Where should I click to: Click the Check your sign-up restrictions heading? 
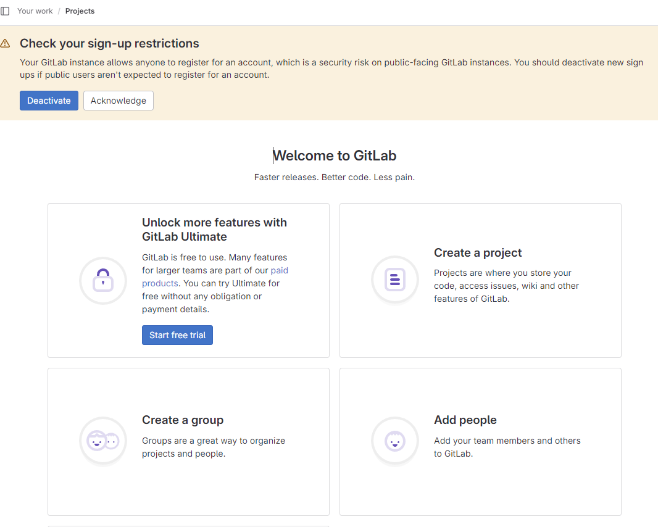click(x=109, y=43)
